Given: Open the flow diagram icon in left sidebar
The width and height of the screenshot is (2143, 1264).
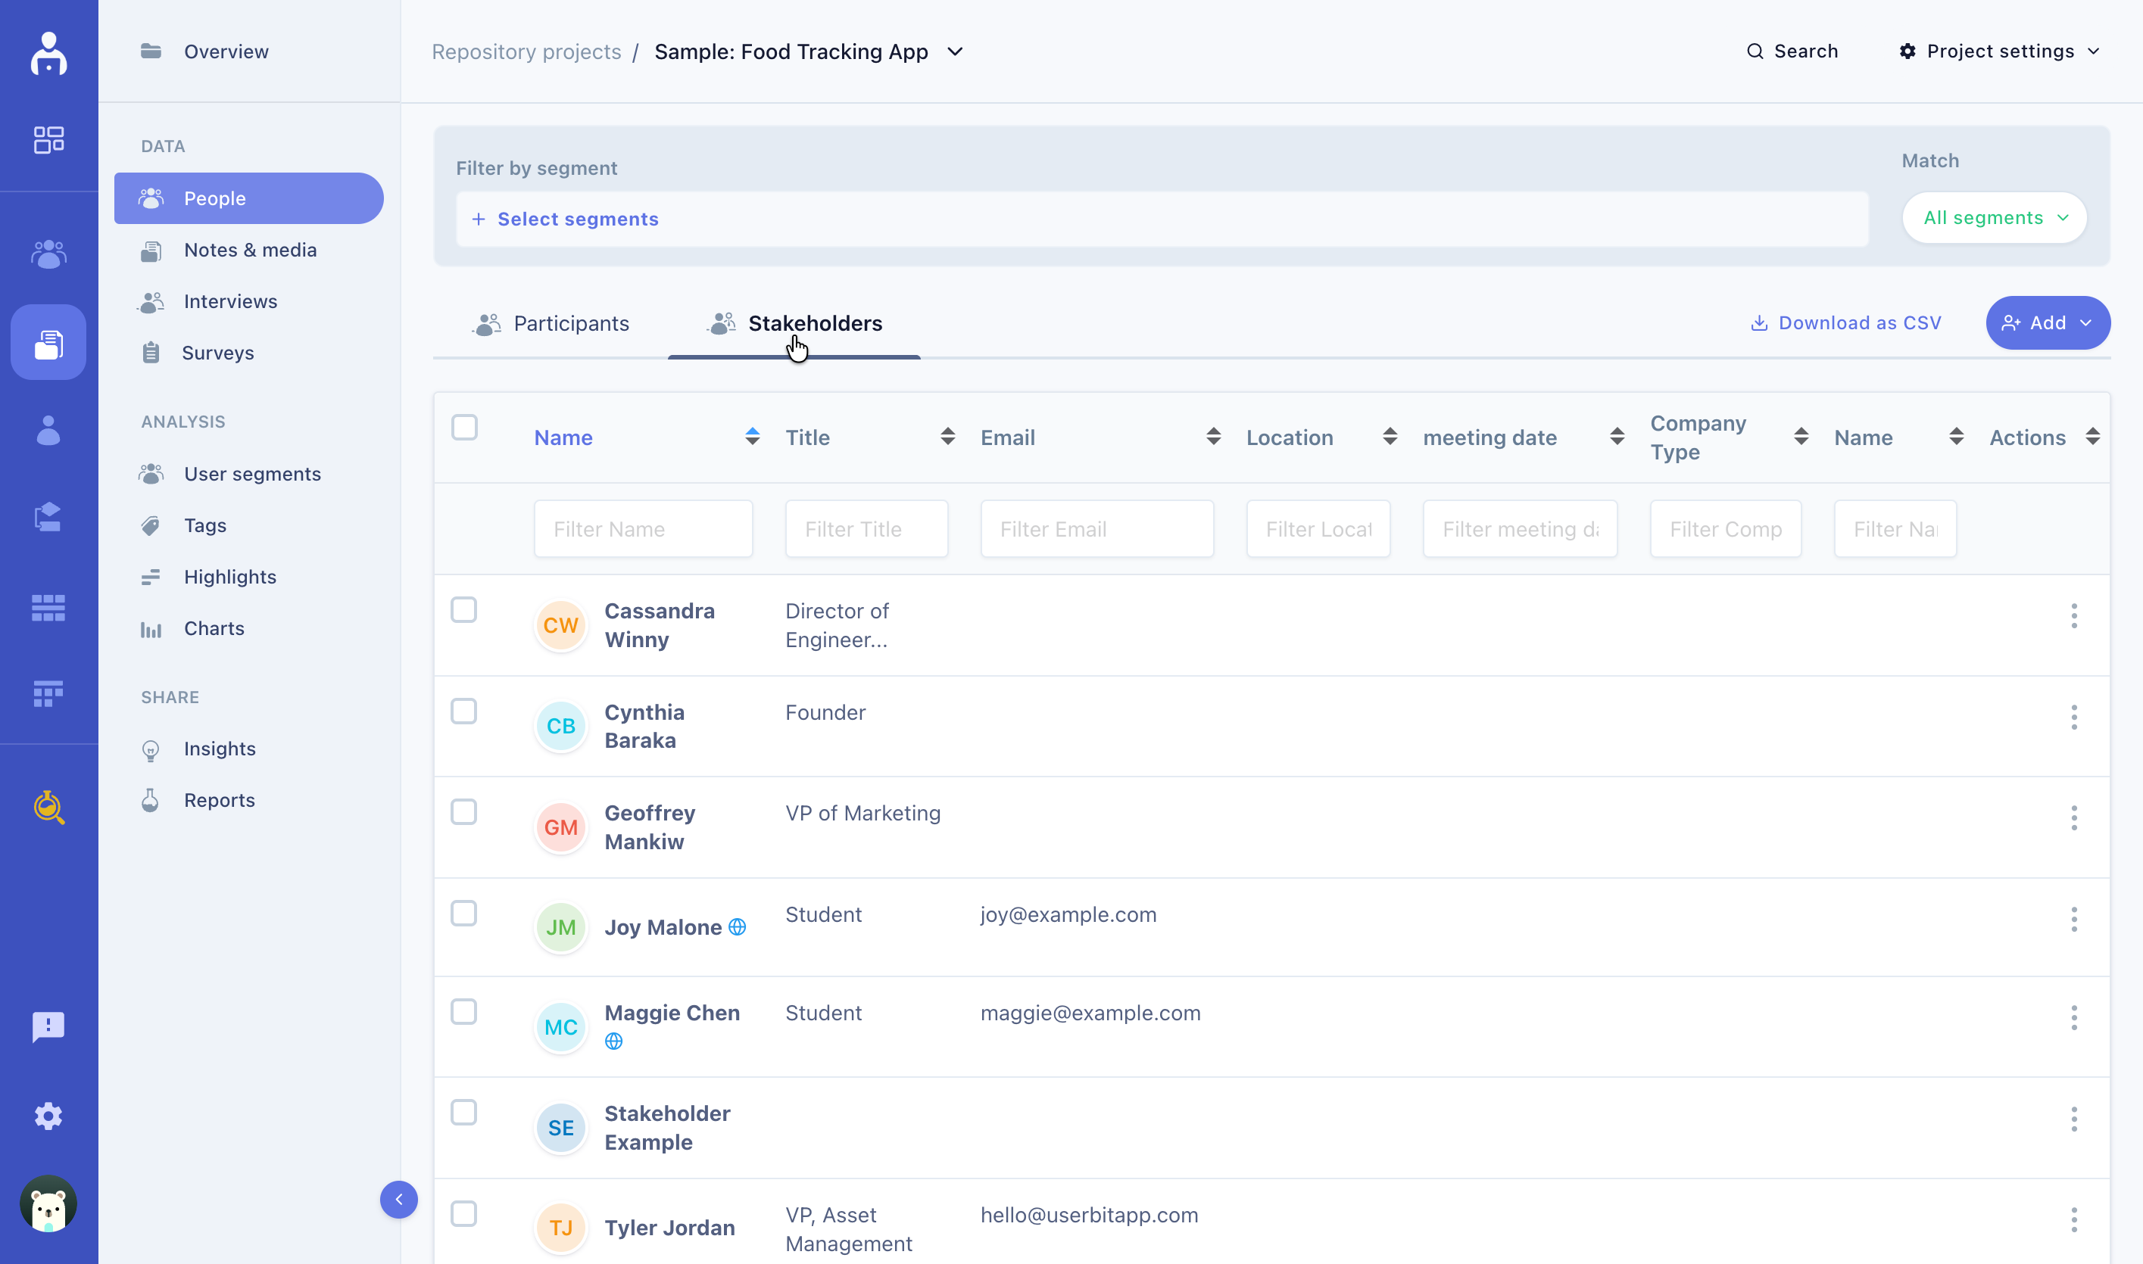Looking at the screenshot, I should tap(48, 517).
